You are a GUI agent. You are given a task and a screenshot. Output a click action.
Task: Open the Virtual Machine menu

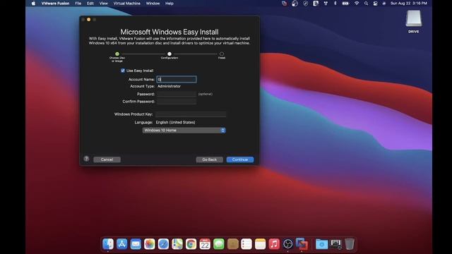(127, 4)
